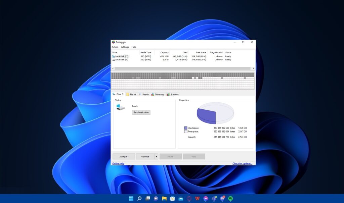Maximize the Defraggler window

243,42
